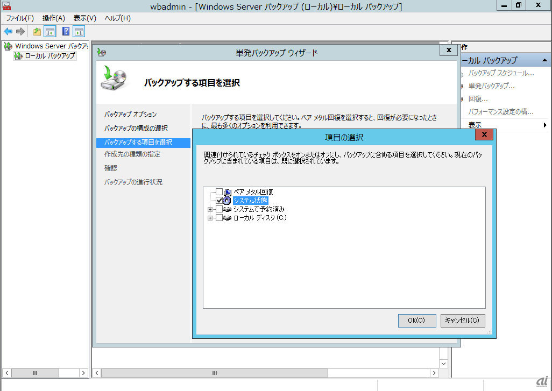
Task: Select ローカル バックアップ tree item text
Action: point(49,55)
